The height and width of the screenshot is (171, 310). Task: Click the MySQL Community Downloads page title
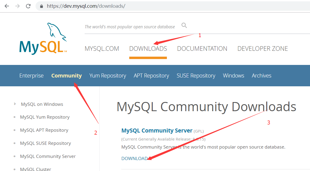pos(206,107)
